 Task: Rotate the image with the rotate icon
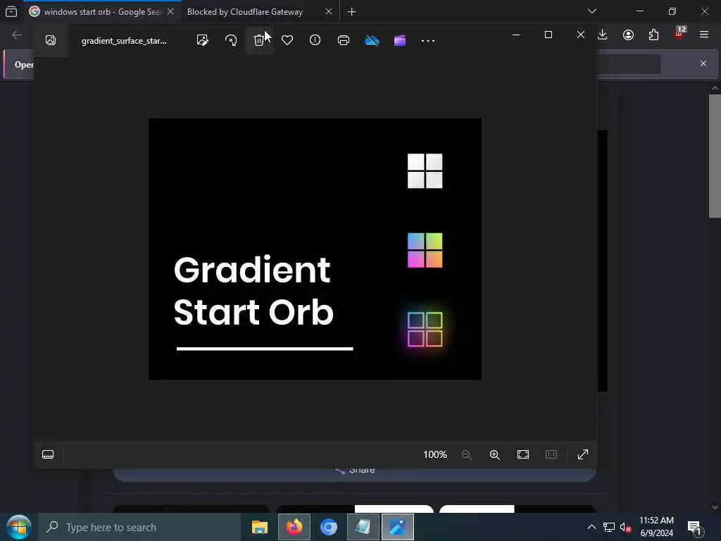[x=231, y=40]
